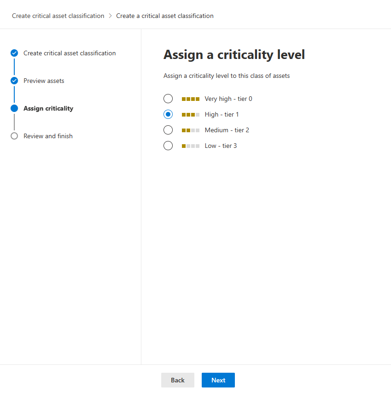391x393 pixels.
Task: Click the checkmark icon beside Create critical asset classification
Action: click(x=14, y=53)
